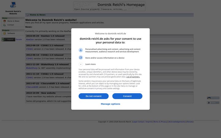Click the 2016-05-29 - KeeGen 1.0 released heading

point(45,36)
